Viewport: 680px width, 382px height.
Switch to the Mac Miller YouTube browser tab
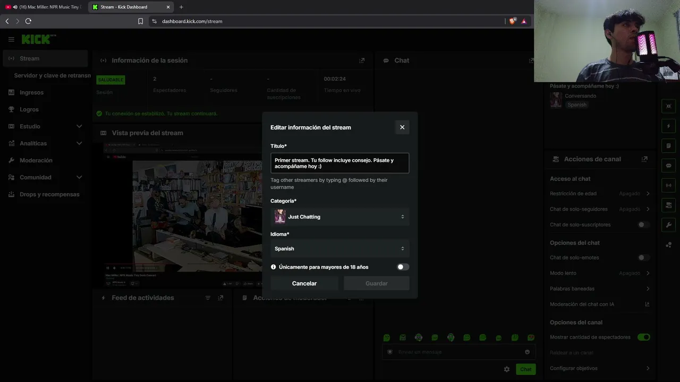(44, 7)
